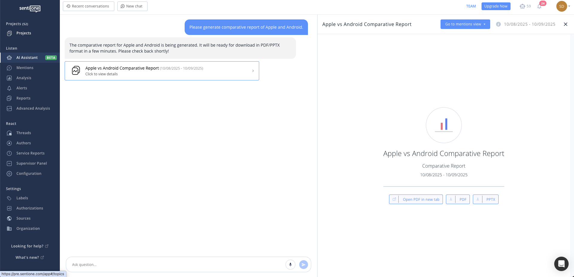Click the Reports icon in sidebar

[9, 98]
